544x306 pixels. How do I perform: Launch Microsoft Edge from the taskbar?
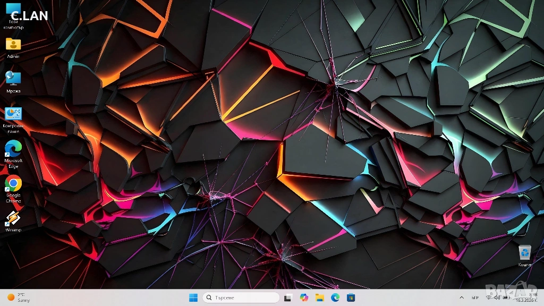335,297
